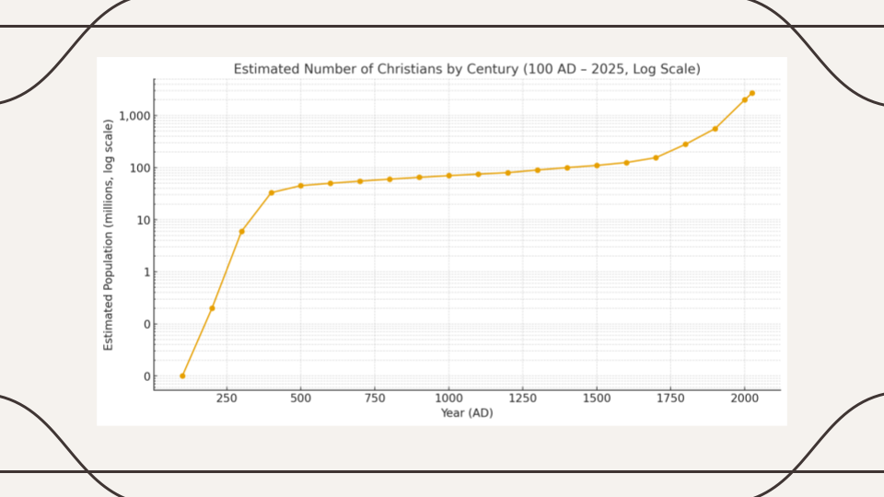The image size is (884, 497).
Task: Select the data point at year 300
Action: 241,231
